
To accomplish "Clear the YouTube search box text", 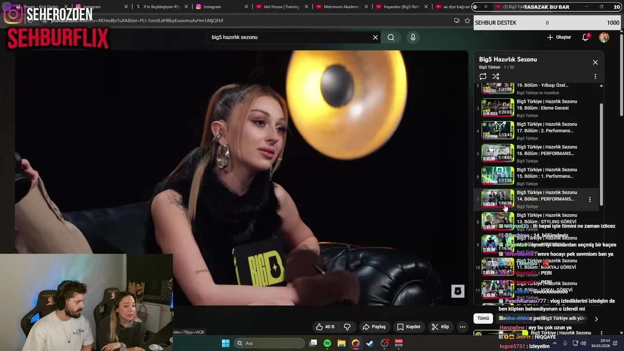I will point(375,37).
